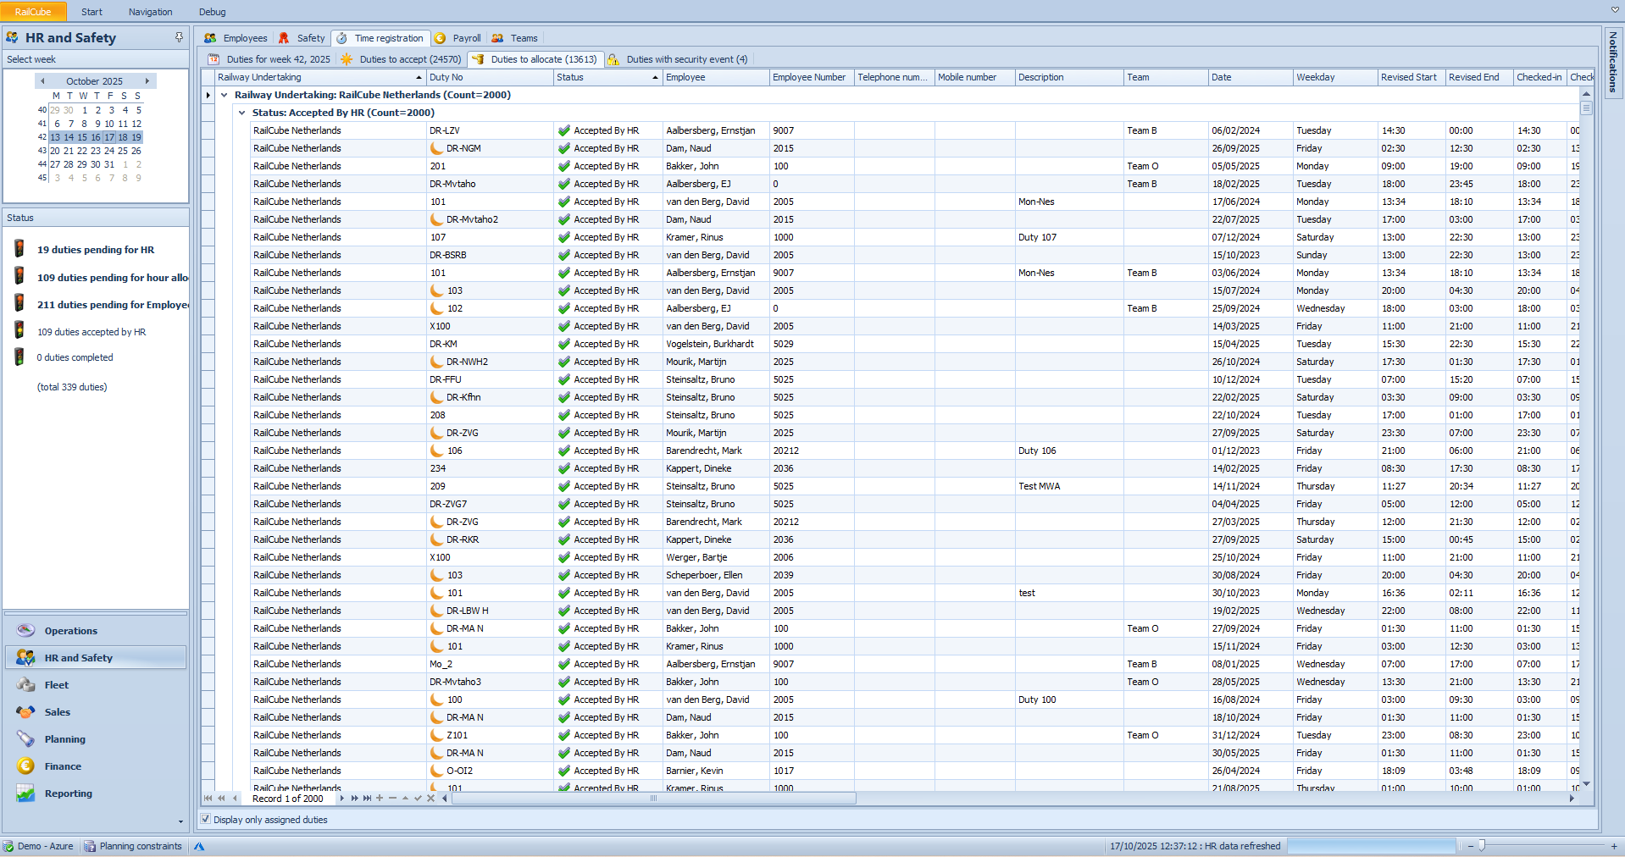The width and height of the screenshot is (1625, 857).
Task: Collapse the Status Accepted By HR group
Action: point(242,113)
